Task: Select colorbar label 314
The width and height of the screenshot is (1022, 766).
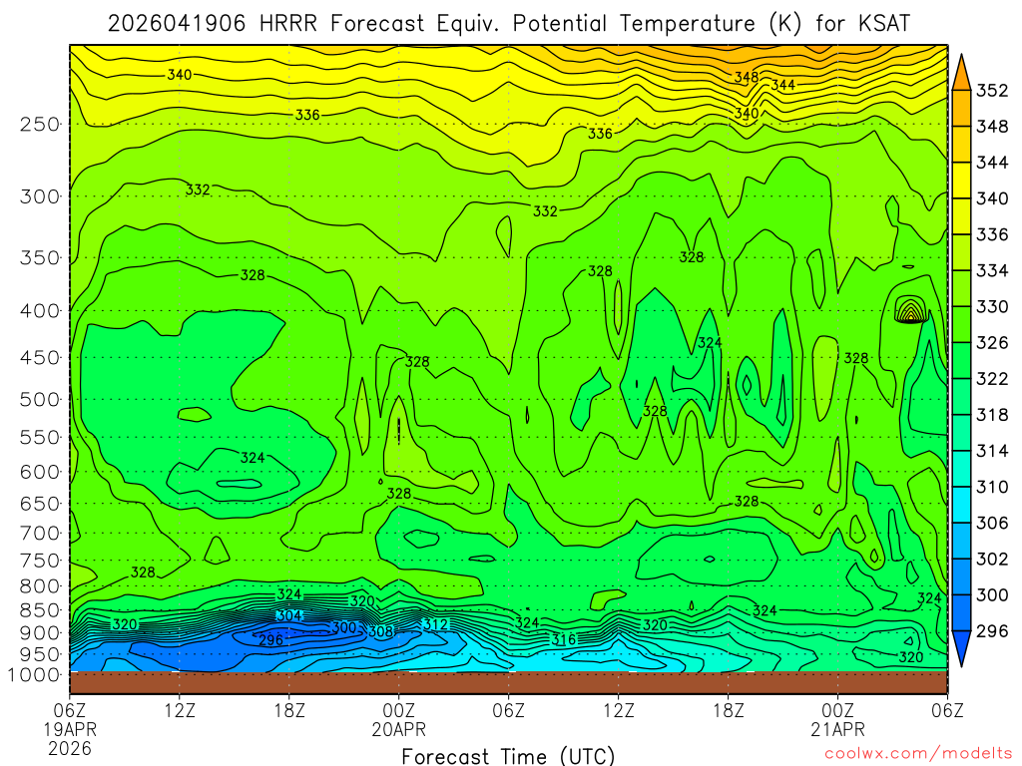Action: (x=991, y=451)
